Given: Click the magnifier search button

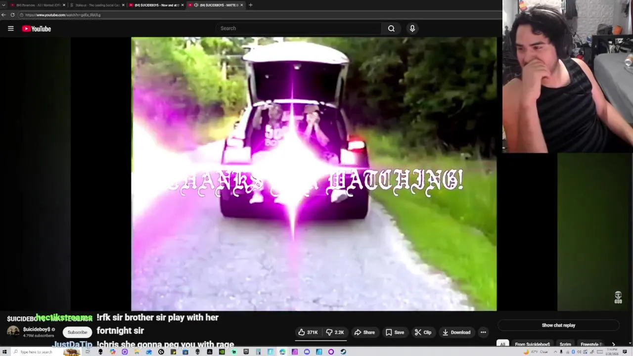Looking at the screenshot, I should pyautogui.click(x=391, y=28).
